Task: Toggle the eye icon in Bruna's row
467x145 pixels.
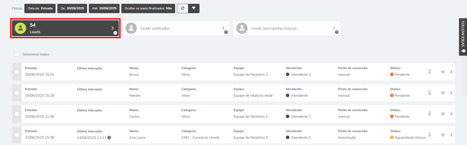Action: coord(443,72)
